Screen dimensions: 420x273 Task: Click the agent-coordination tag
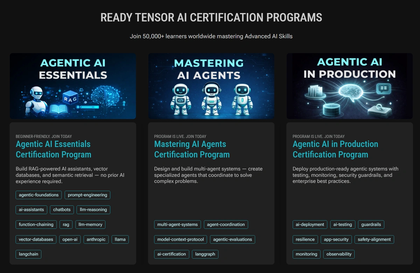[x=226, y=224]
